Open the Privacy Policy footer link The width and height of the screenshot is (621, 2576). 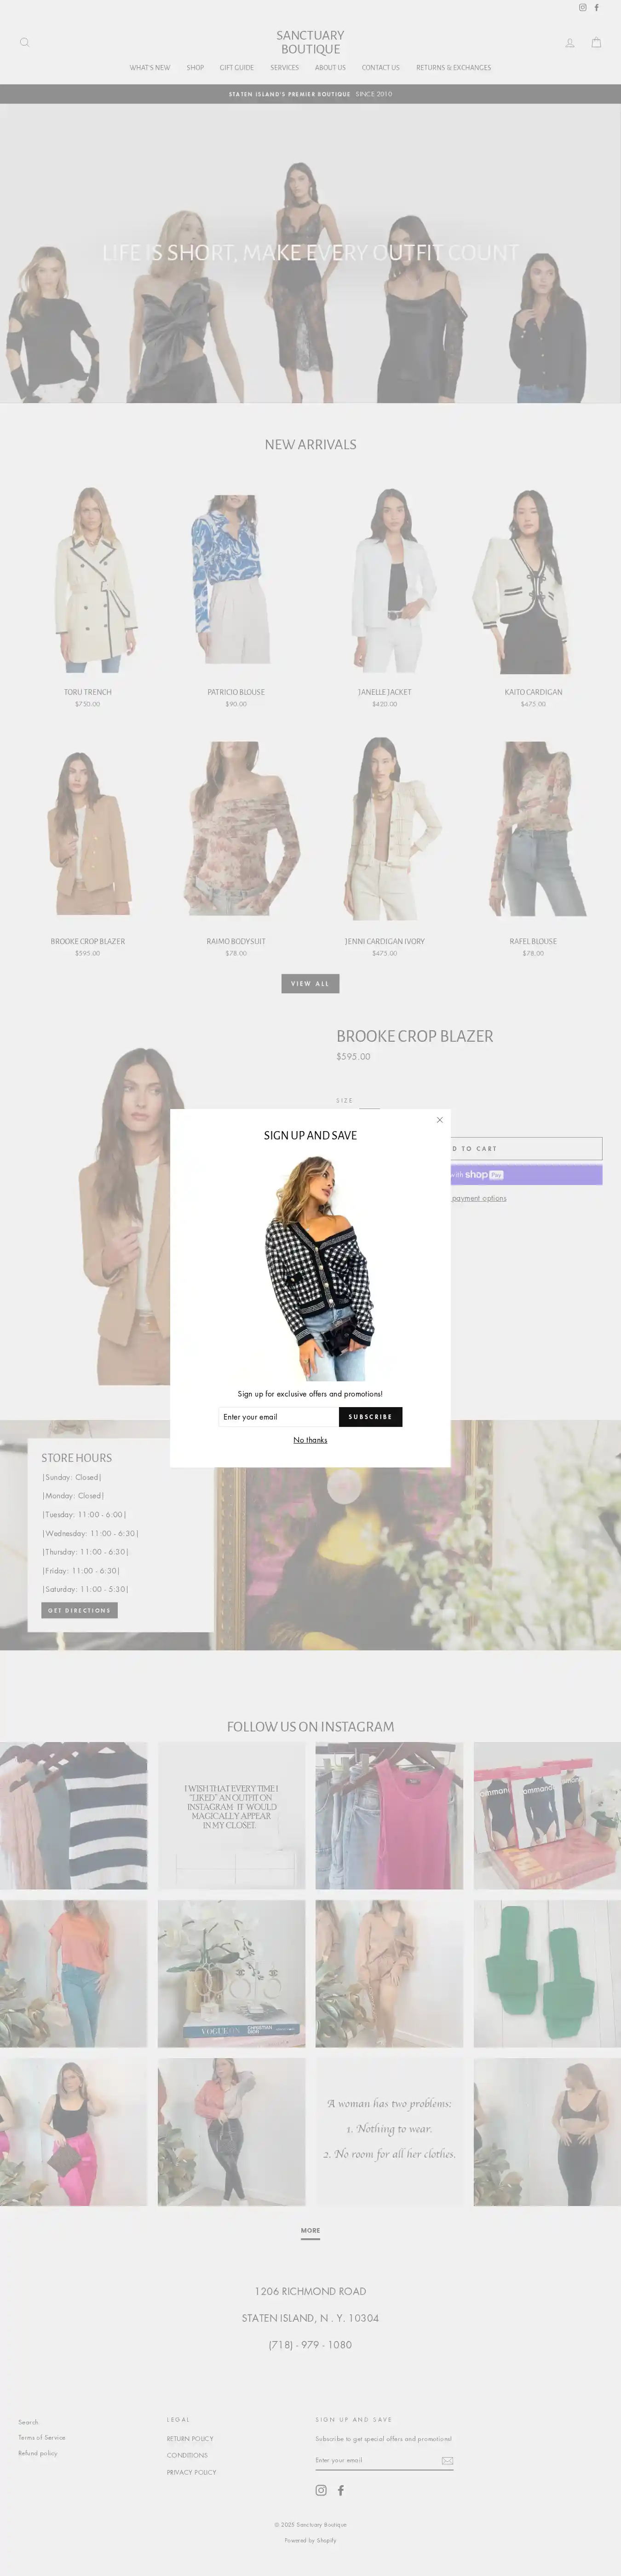[192, 2472]
